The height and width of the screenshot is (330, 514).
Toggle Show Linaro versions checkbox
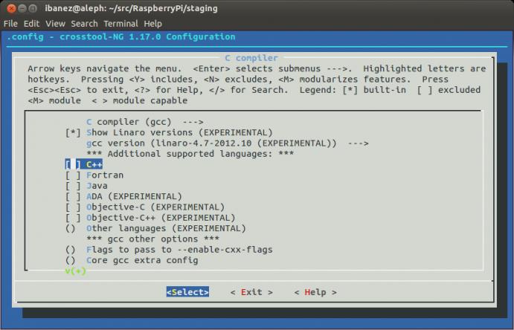pyautogui.click(x=73, y=132)
